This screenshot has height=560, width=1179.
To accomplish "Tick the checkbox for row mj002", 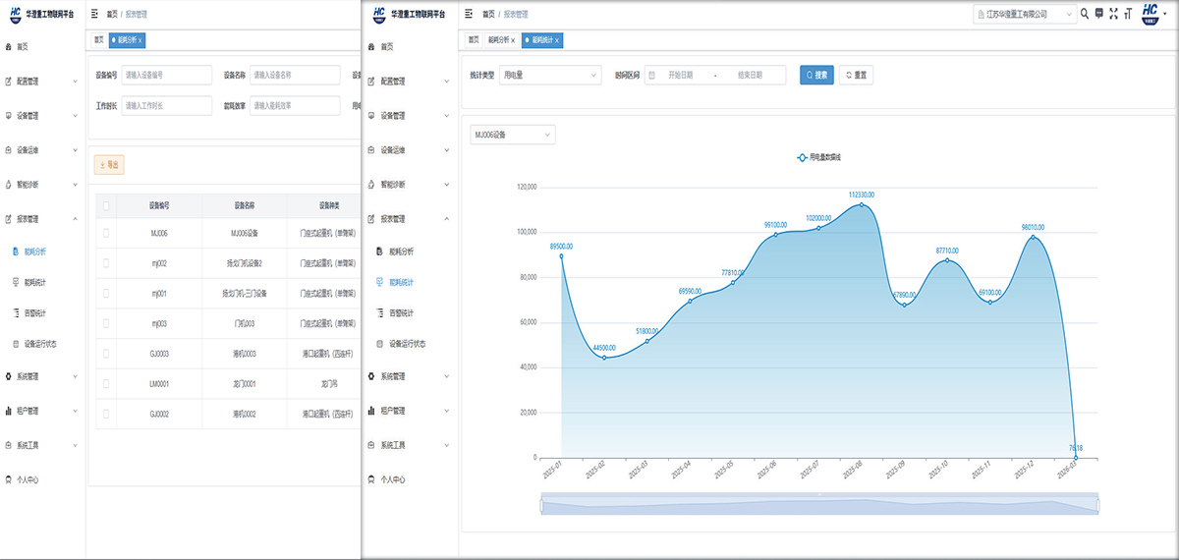I will [x=106, y=263].
